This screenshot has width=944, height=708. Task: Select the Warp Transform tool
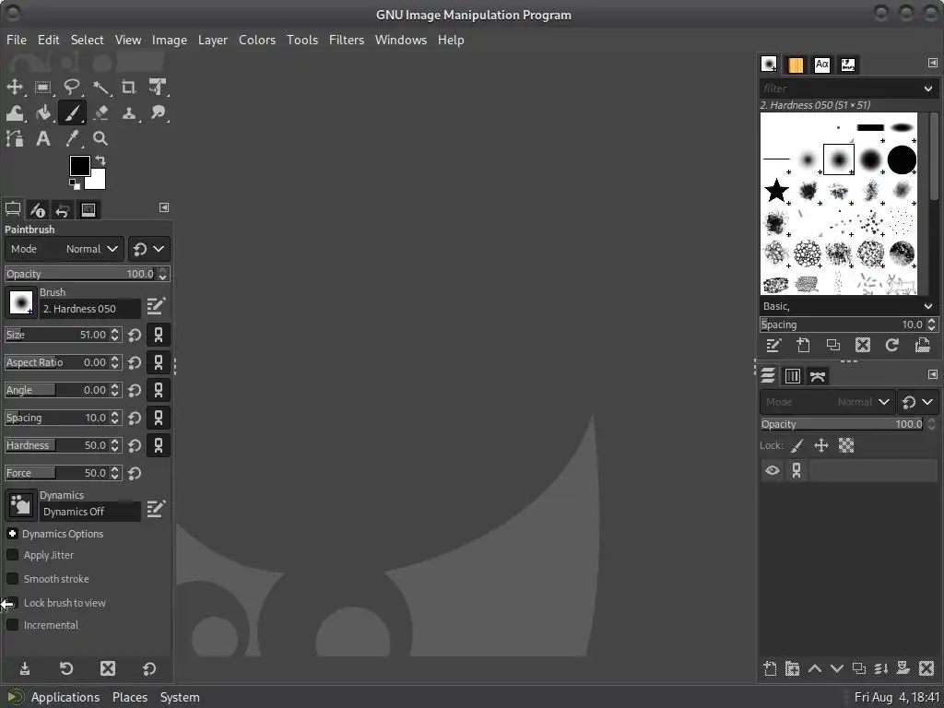[x=15, y=112]
